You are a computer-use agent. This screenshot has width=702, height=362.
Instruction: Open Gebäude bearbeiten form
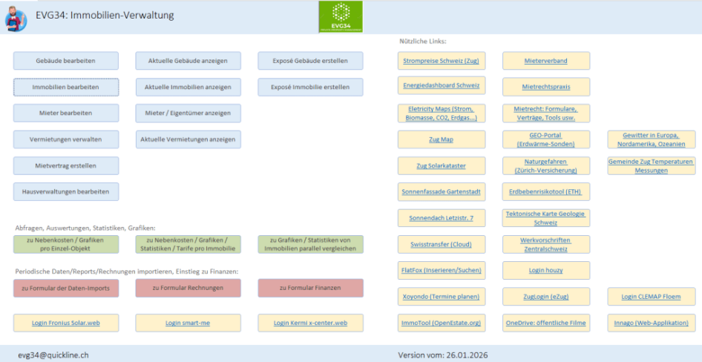pyautogui.click(x=66, y=61)
